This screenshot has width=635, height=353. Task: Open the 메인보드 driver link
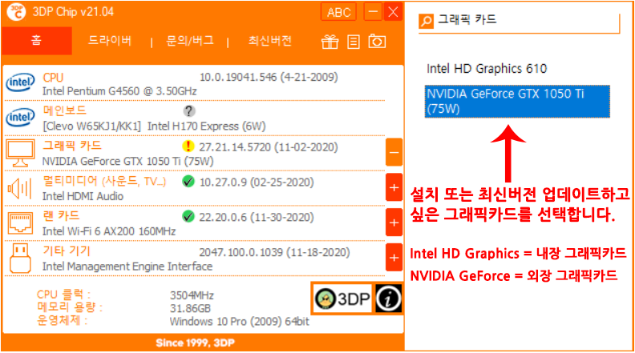pyautogui.click(x=64, y=110)
